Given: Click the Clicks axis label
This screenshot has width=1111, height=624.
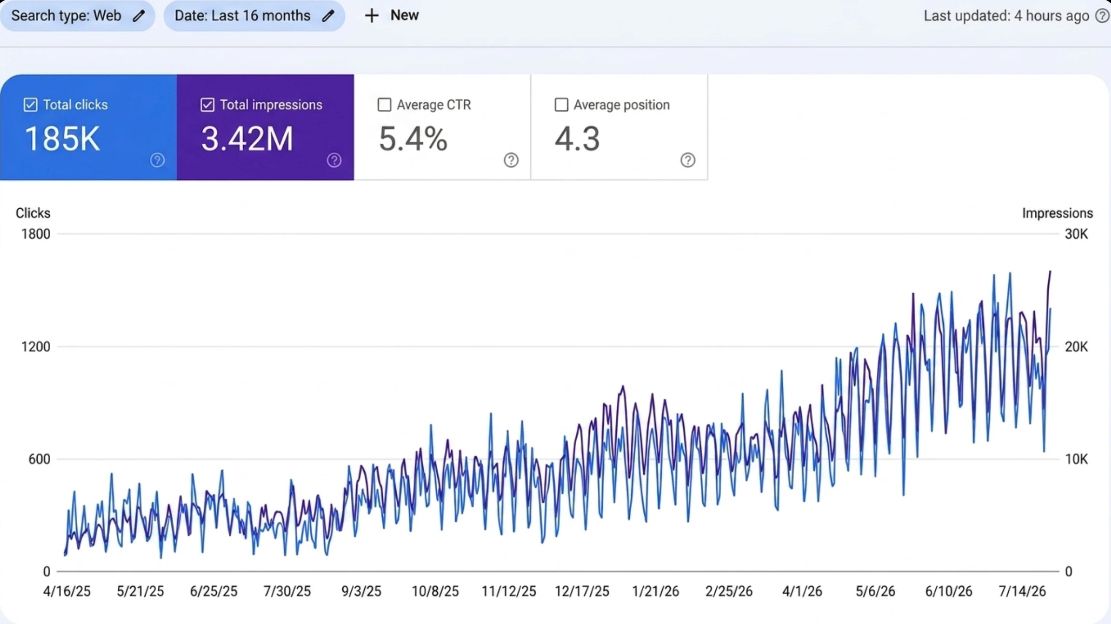Looking at the screenshot, I should pos(33,213).
